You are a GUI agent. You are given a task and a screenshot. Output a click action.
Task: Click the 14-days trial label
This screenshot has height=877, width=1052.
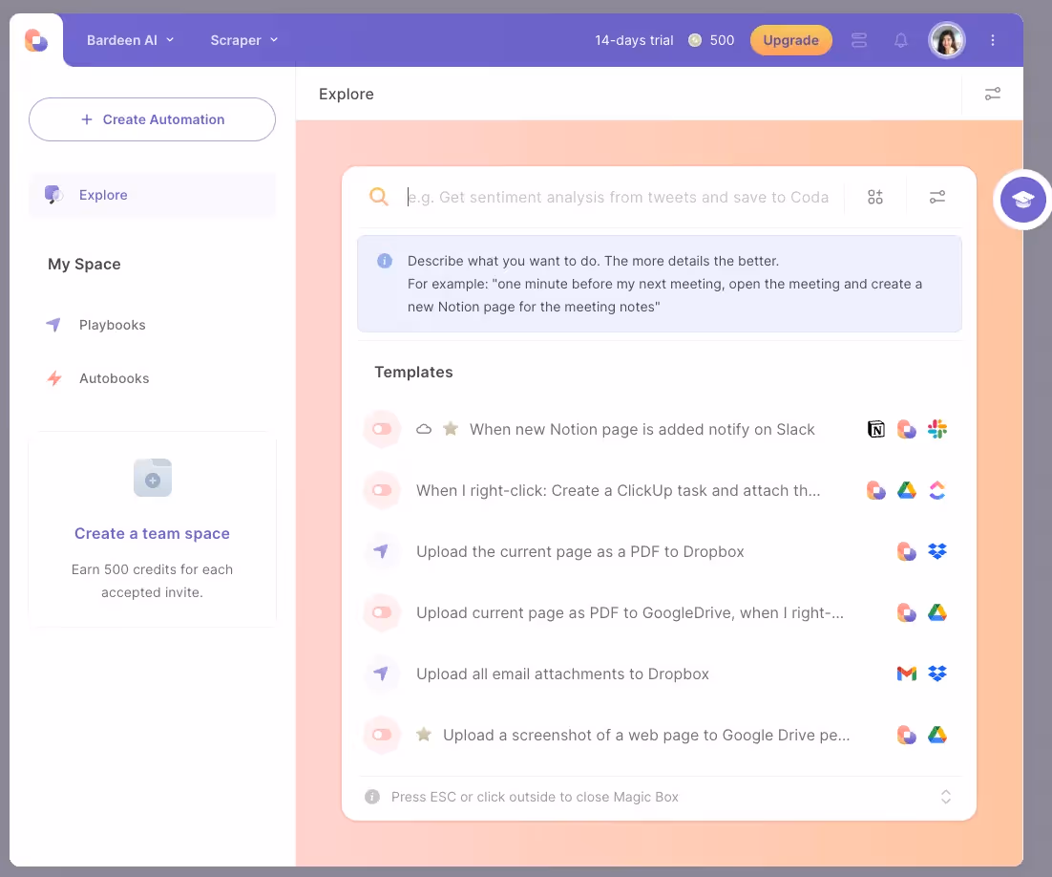coord(634,40)
